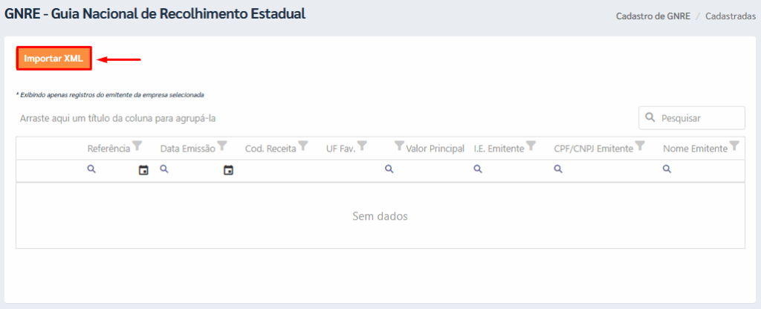Sort by I.E. Emitente column header
This screenshot has width=761, height=309.
pos(499,149)
